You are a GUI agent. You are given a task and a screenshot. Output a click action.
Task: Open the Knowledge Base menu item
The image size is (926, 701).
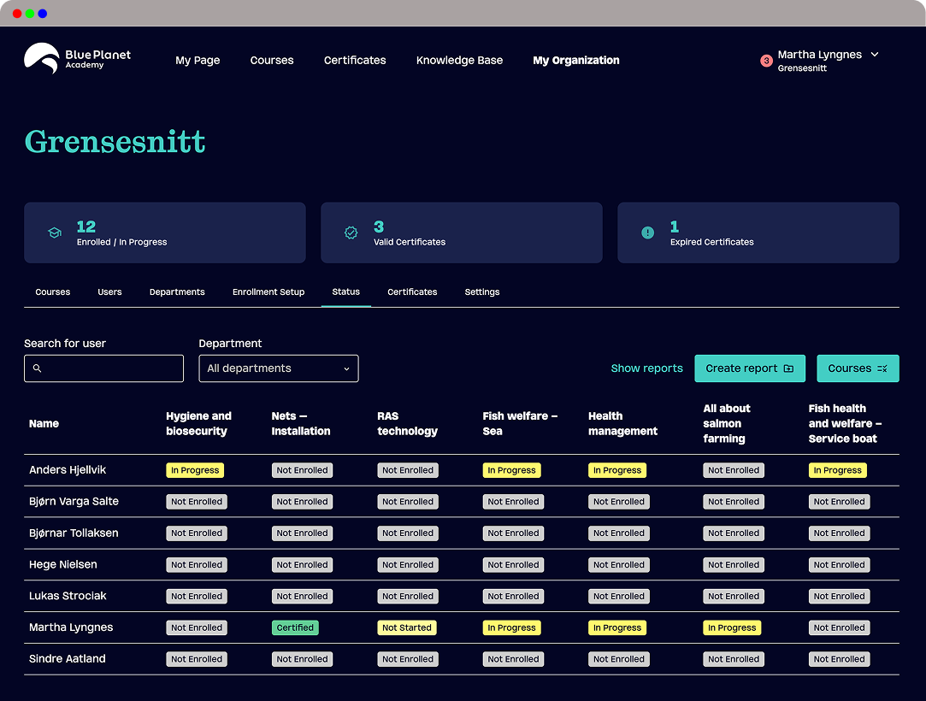point(459,60)
